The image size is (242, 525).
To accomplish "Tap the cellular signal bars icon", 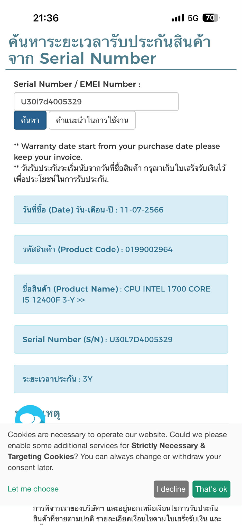I will 178,18.
